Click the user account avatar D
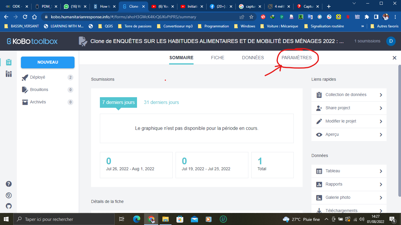Viewport: 401px width, 225px height. pos(391,41)
